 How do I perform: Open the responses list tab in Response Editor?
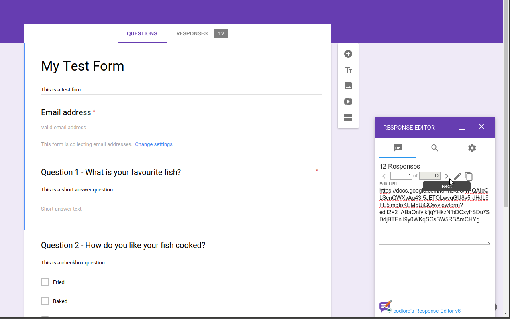[x=398, y=148]
